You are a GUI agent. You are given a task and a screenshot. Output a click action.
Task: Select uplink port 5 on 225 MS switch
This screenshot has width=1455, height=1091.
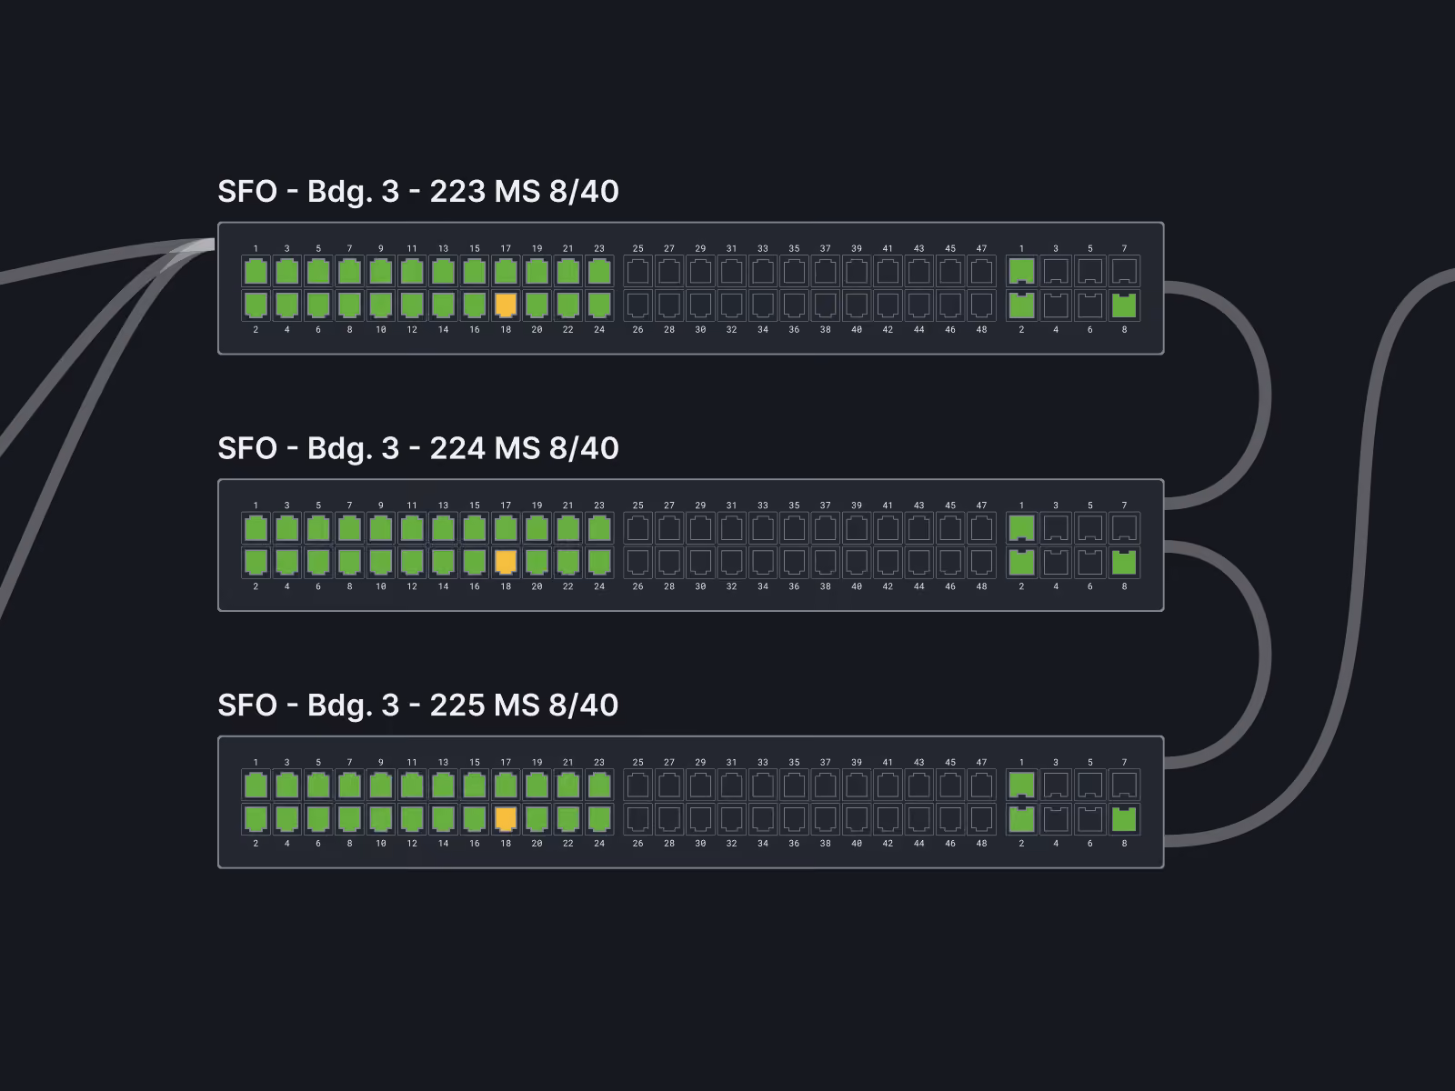point(1090,786)
